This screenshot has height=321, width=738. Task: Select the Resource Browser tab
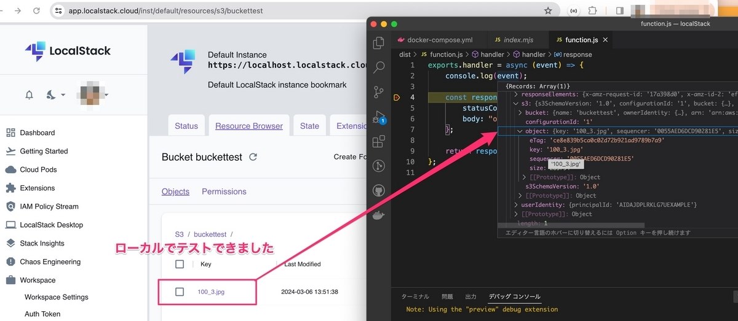pos(249,126)
